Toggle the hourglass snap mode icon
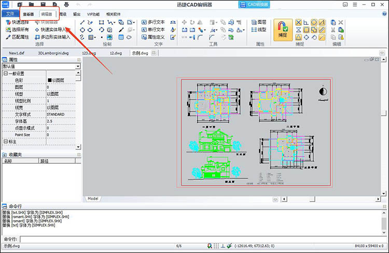The width and height of the screenshot is (389, 253). point(298,30)
